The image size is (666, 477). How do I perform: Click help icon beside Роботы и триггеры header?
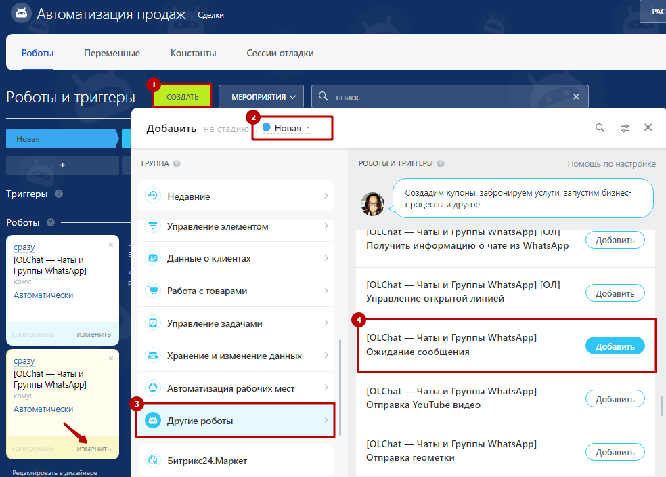click(x=441, y=163)
